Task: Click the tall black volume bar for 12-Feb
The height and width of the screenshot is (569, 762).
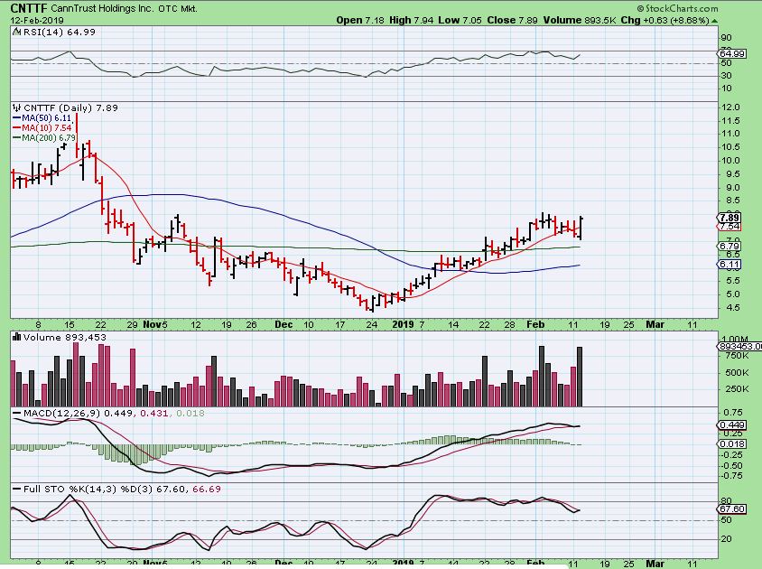Action: coord(580,377)
